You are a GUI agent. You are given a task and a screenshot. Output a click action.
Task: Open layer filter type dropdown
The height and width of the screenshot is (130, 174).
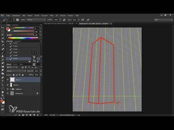point(12,67)
